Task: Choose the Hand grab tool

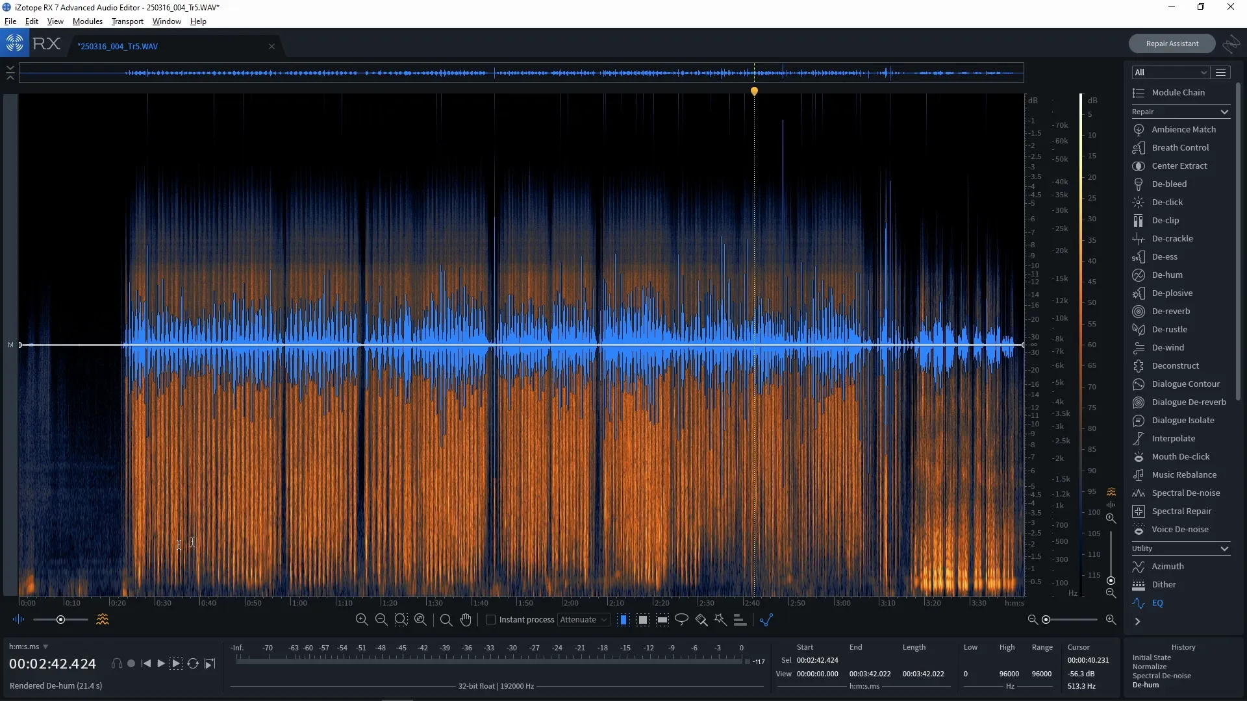Action: click(466, 620)
